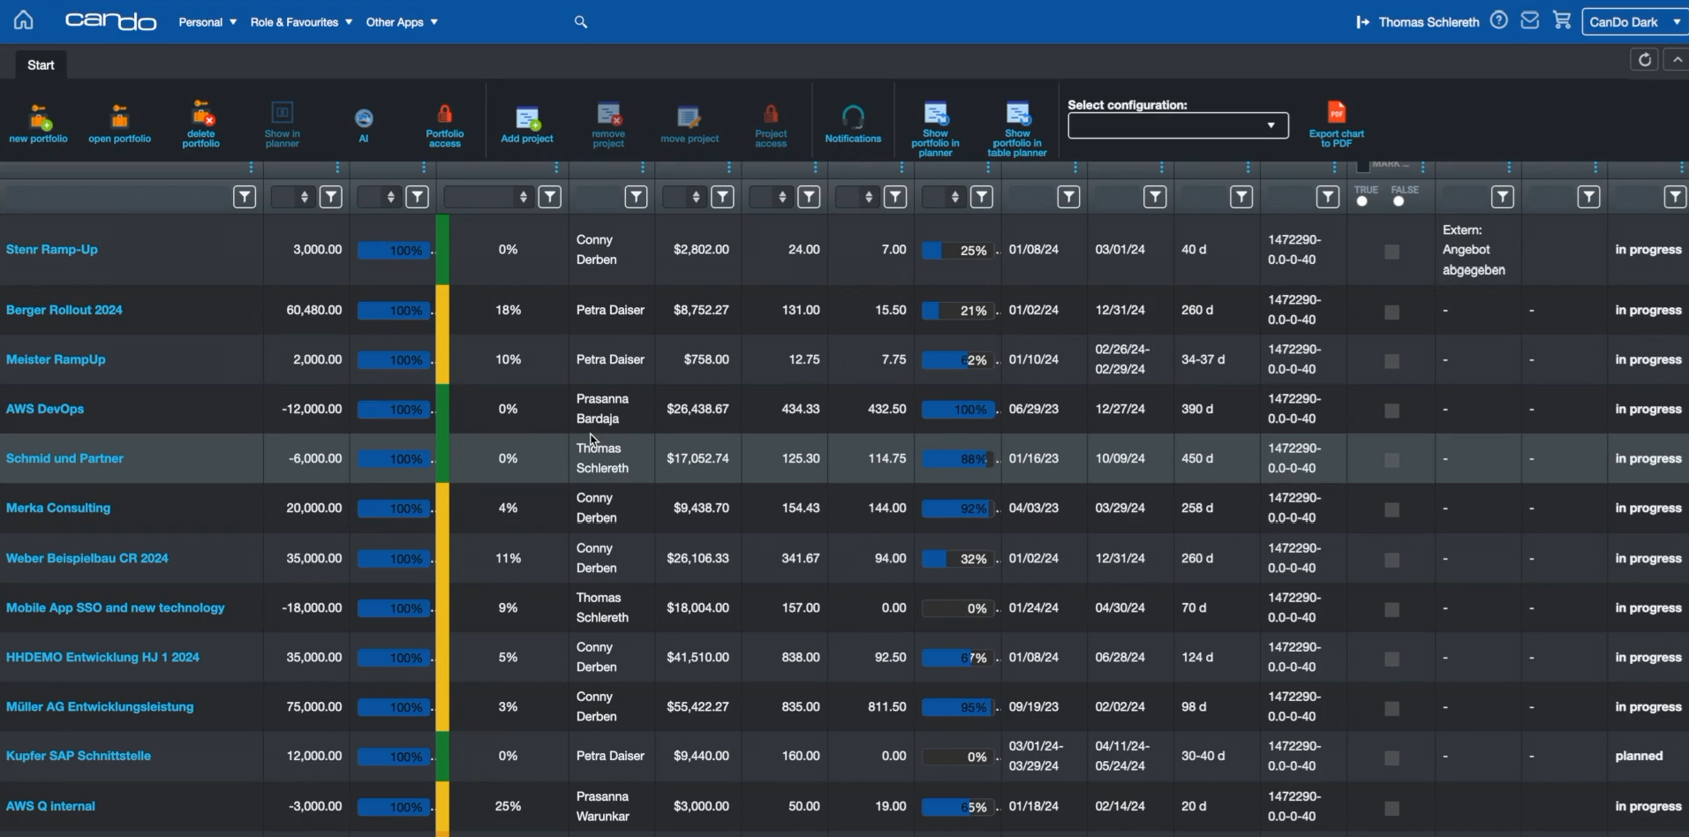Open the Personal menu
Viewport: 1689px width, 837px height.
point(207,22)
